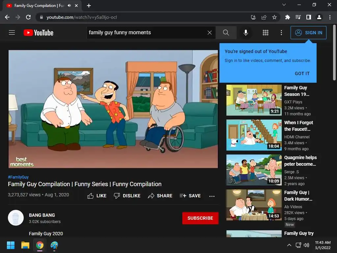Click the page vertical scrollbar thumb
The height and width of the screenshot is (253, 337).
click(334, 53)
